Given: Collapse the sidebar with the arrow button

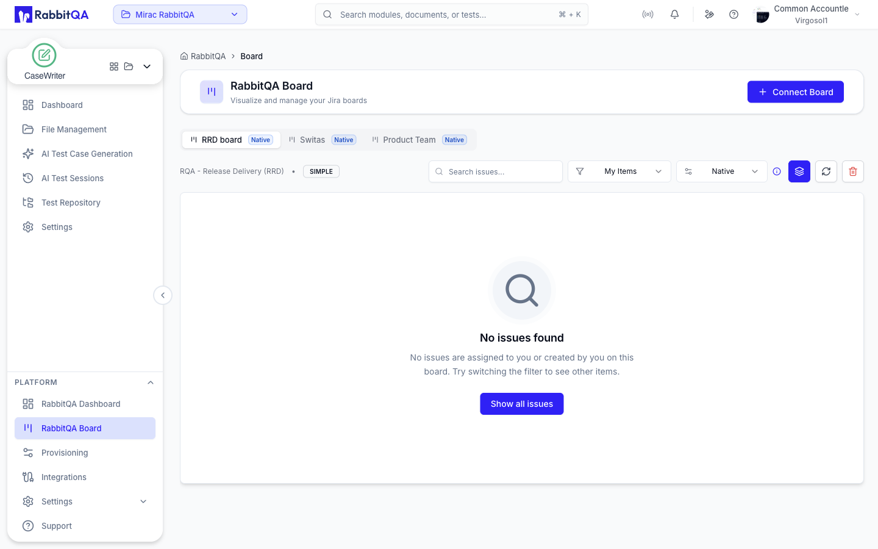Looking at the screenshot, I should (163, 295).
